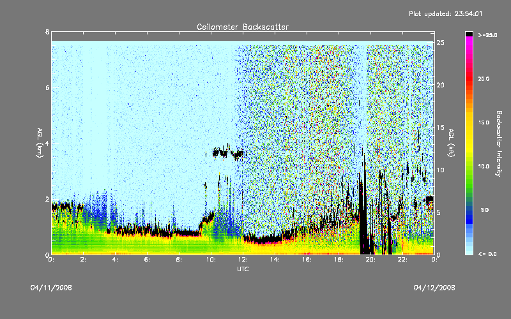Click the black swatch atop the colorbar
511x319 pixels.
(x=469, y=34)
